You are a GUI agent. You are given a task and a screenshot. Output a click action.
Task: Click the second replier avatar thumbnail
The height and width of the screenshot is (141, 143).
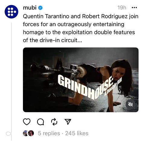pyautogui.click(x=31, y=133)
